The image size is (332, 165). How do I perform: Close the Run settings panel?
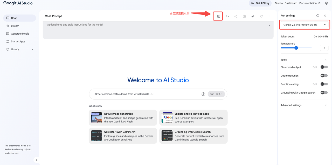click(x=325, y=16)
